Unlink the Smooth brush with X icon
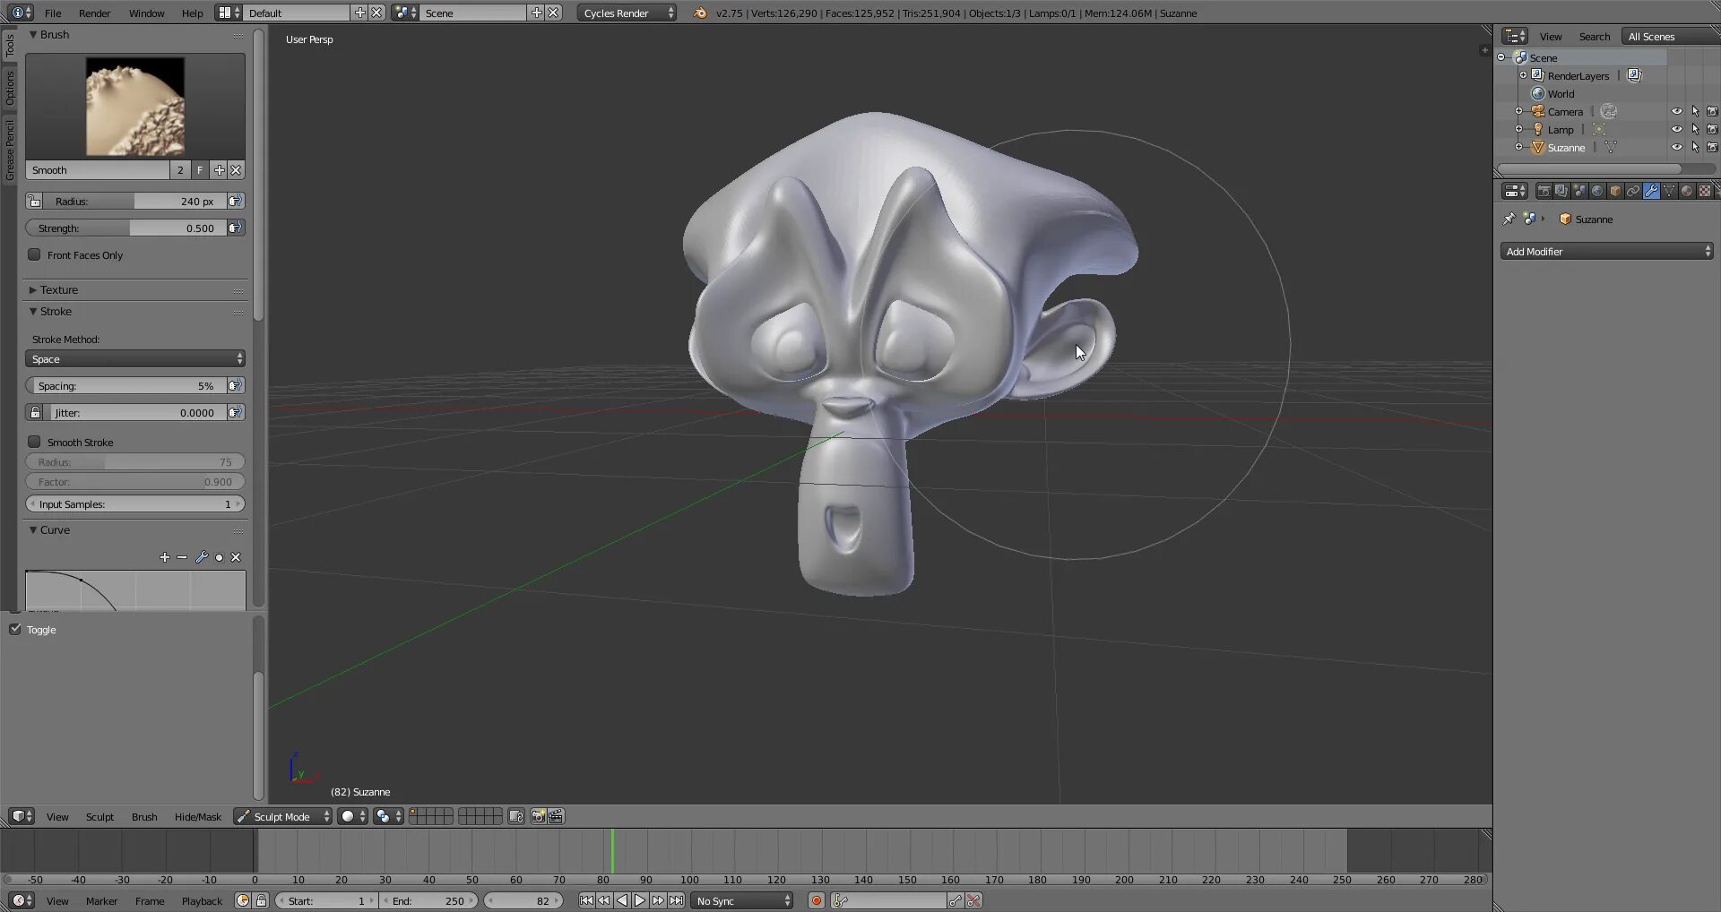1721x912 pixels. (x=236, y=170)
